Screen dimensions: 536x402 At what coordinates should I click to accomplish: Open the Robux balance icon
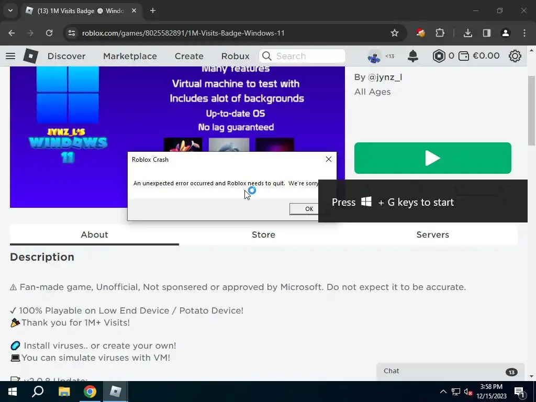click(x=439, y=55)
